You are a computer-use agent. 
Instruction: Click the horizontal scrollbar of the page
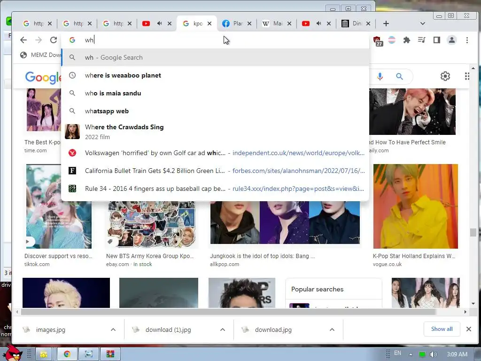pos(229,312)
